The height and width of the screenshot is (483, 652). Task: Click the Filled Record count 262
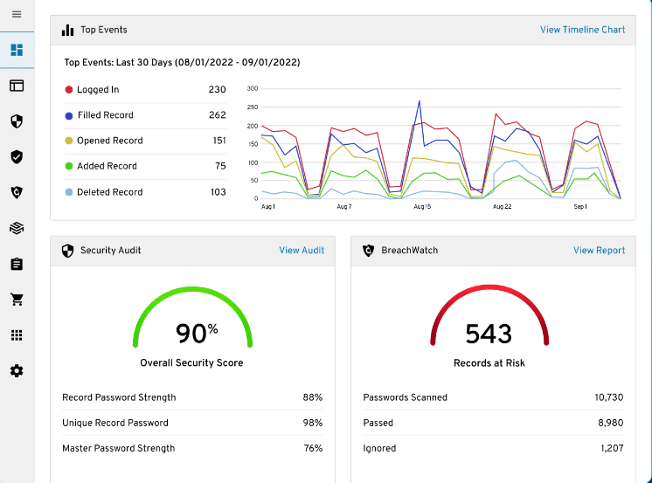click(x=218, y=114)
